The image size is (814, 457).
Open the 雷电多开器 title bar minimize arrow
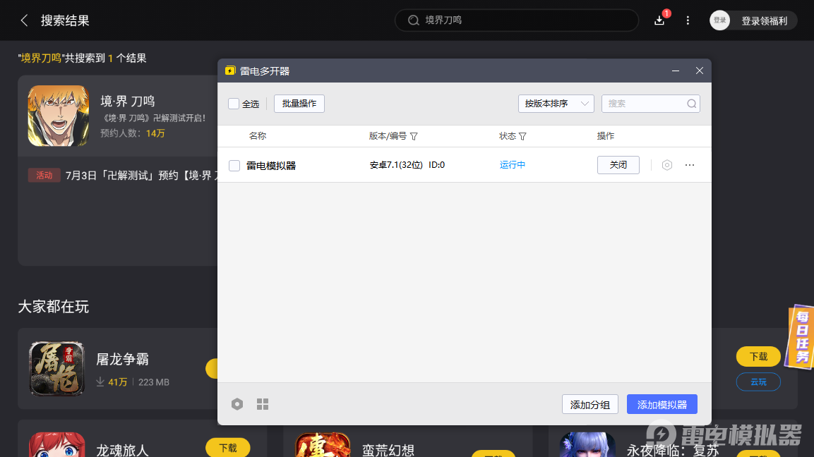[675, 71]
